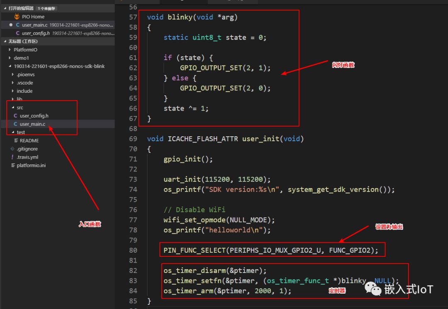The height and width of the screenshot is (309, 448).
Task: Click the .travis.yml exclamation icon
Action: point(12,157)
